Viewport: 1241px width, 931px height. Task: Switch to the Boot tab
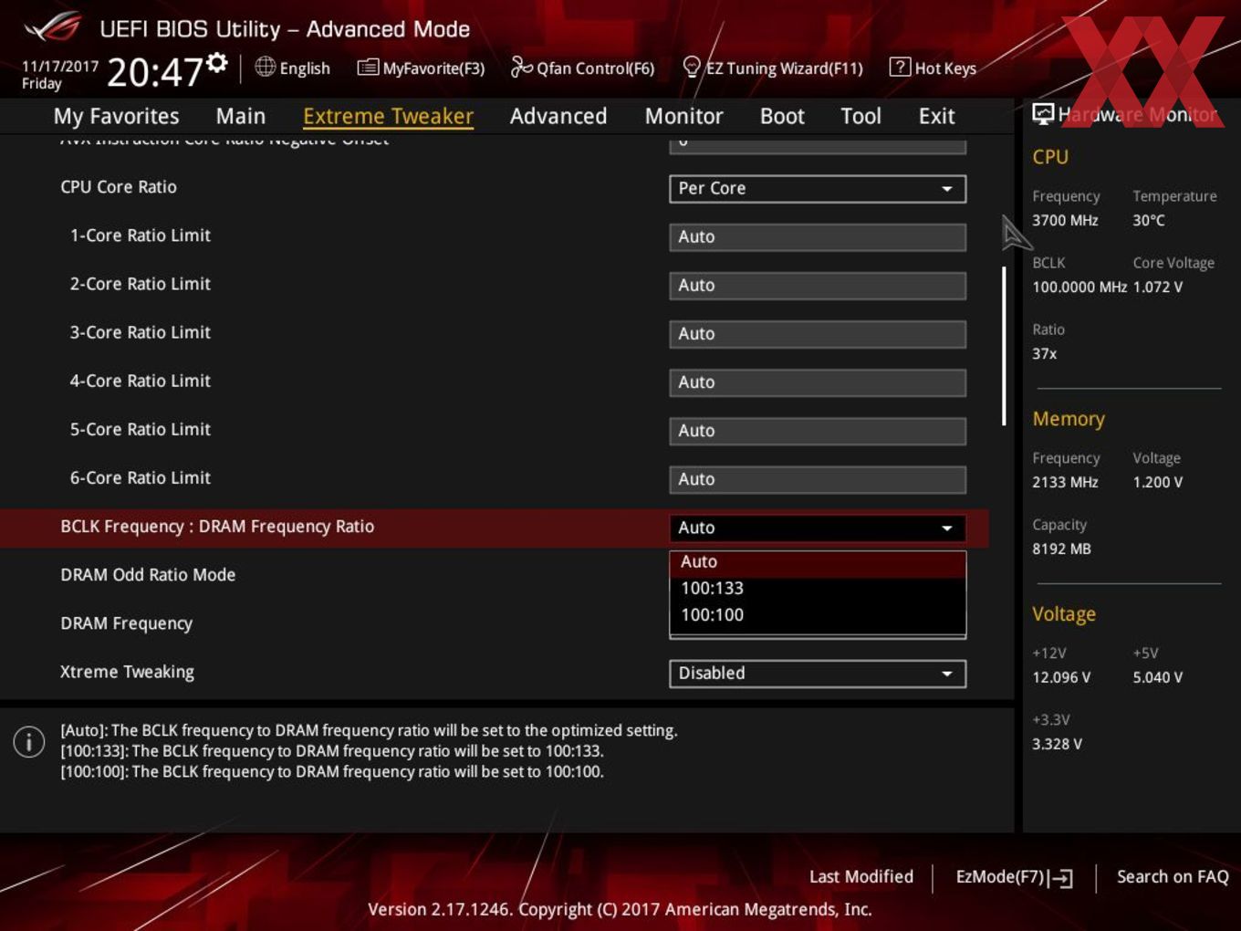[782, 116]
